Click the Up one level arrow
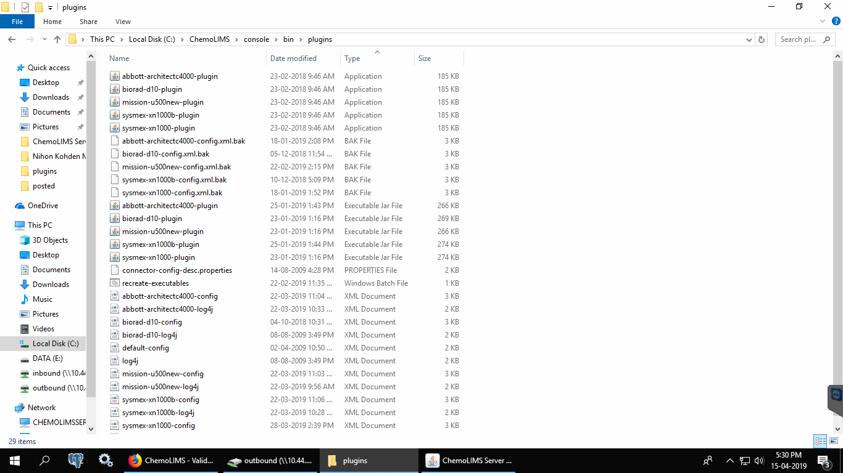Image resolution: width=843 pixels, height=473 pixels. point(57,39)
